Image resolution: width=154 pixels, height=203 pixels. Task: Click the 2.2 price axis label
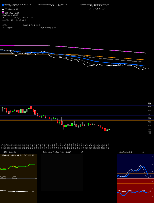149,114
